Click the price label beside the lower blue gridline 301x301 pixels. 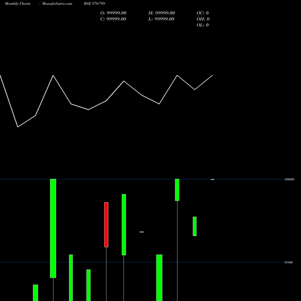(x=288, y=262)
